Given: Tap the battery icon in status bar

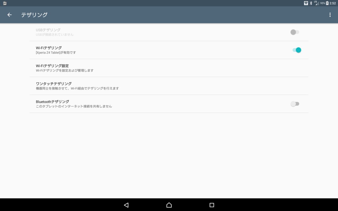Looking at the screenshot, I should tap(327, 3).
